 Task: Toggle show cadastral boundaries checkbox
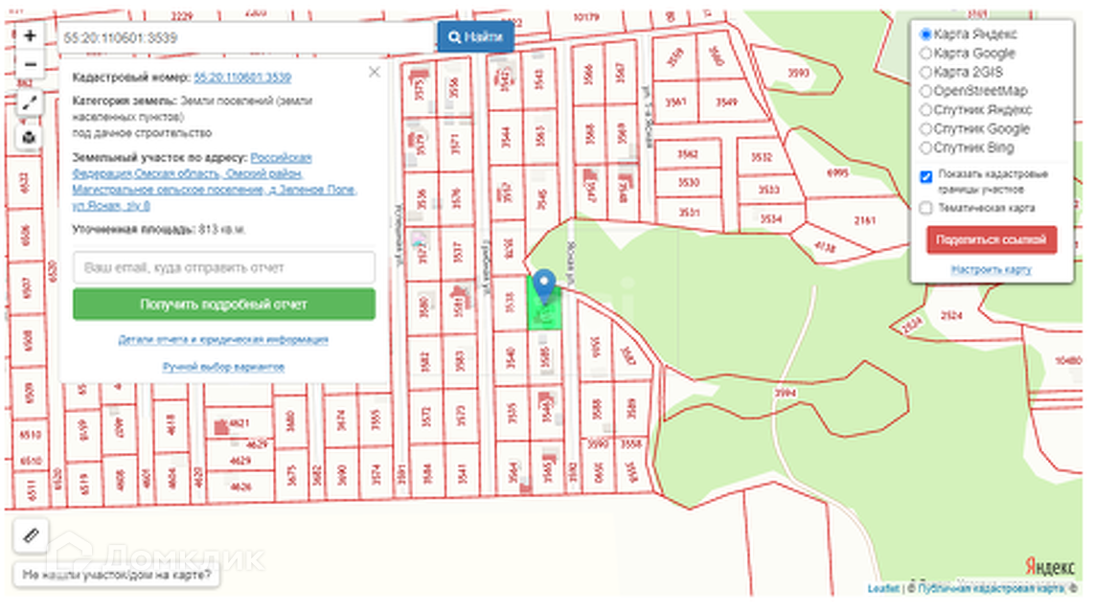click(925, 177)
